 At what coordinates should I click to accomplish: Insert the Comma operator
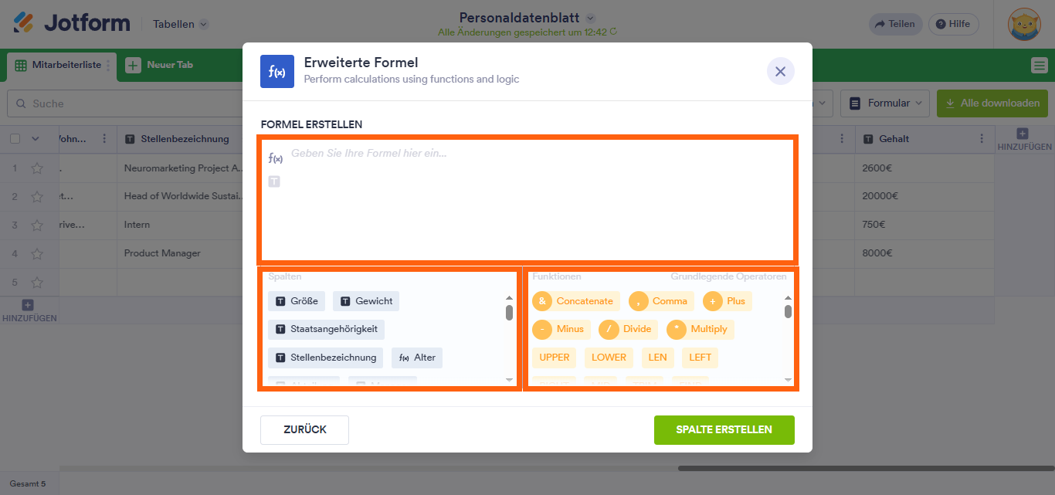(x=661, y=301)
